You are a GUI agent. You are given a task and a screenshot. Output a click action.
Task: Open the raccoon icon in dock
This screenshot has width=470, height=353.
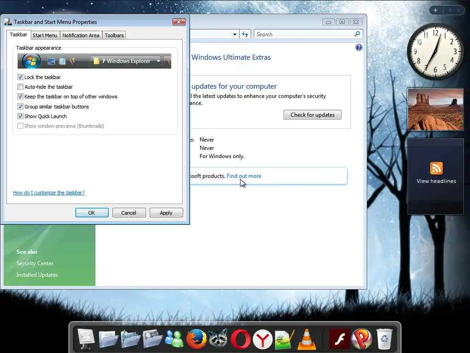[x=218, y=339]
